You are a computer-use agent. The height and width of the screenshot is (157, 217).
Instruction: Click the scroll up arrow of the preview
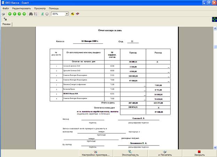point(215,28)
